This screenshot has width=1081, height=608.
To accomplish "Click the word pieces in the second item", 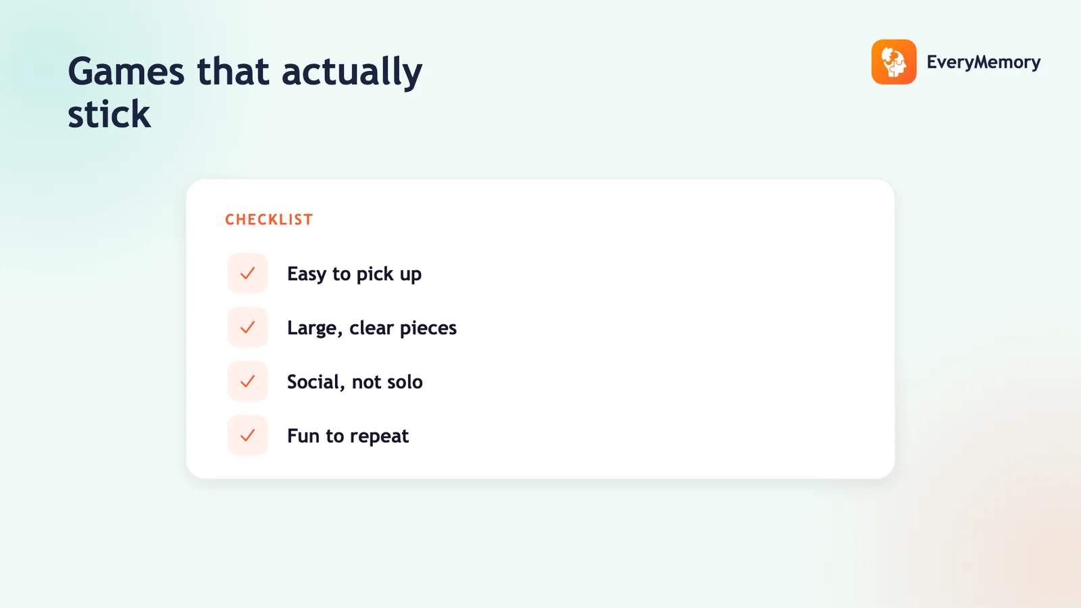I will tap(428, 329).
